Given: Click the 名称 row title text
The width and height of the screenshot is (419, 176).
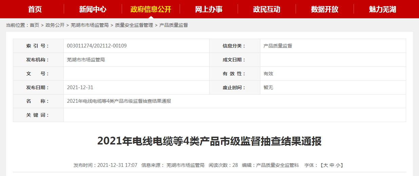Looking at the screenshot, I should coord(119,101).
